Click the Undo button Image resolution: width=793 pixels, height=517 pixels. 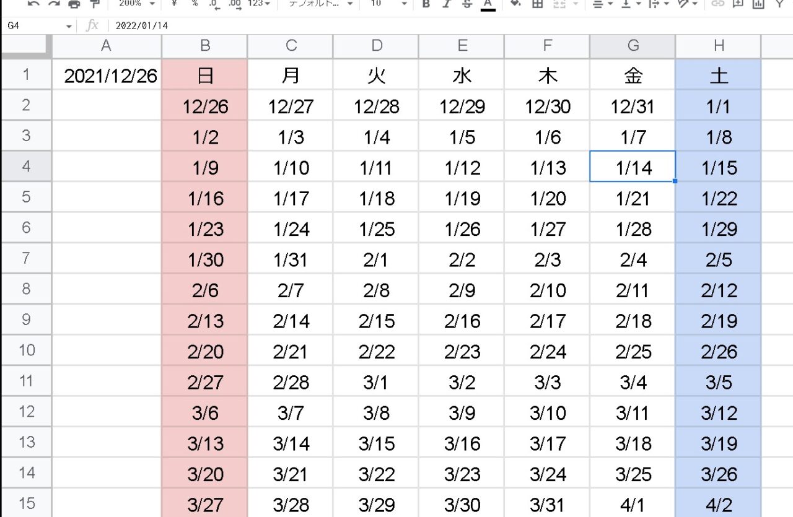34,5
